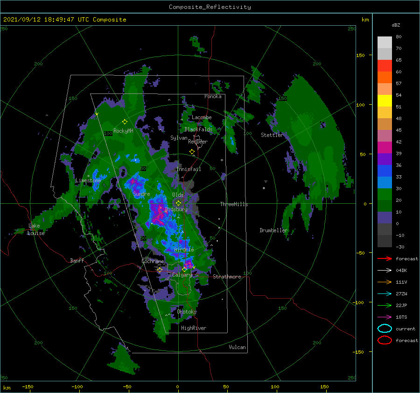Click the Okotoks city label
Viewport: 420px width, 393px height.
(x=187, y=312)
